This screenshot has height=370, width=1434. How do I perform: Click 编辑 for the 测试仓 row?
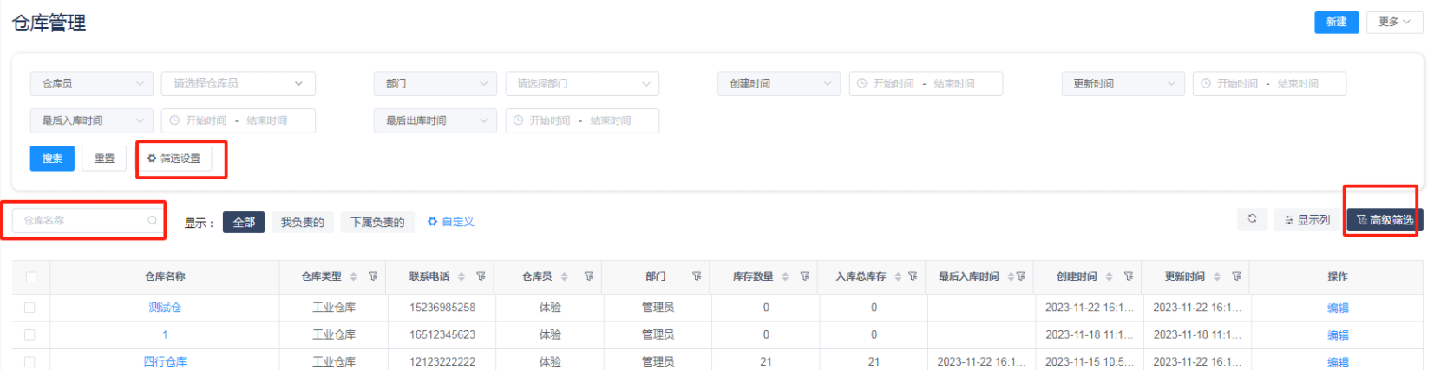click(x=1338, y=308)
